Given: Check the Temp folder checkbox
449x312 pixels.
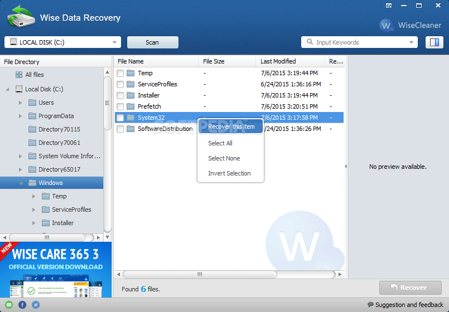Looking at the screenshot, I should coord(120,73).
